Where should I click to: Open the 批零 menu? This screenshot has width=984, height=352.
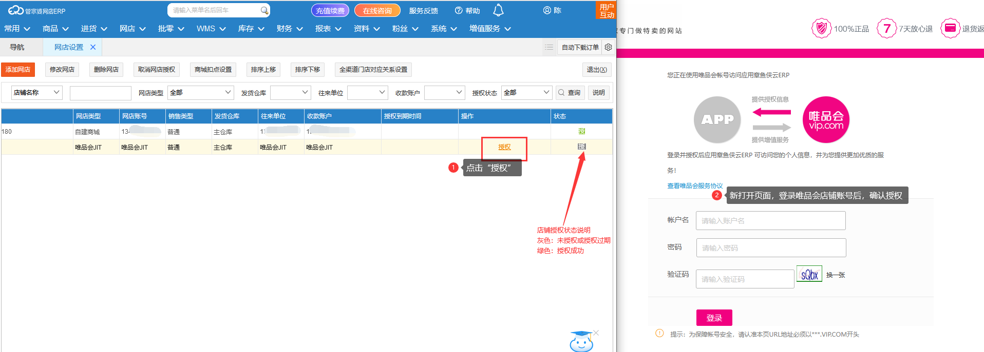[171, 29]
